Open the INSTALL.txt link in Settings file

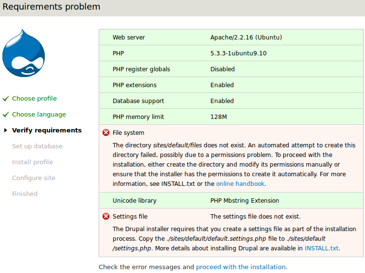click(x=321, y=248)
